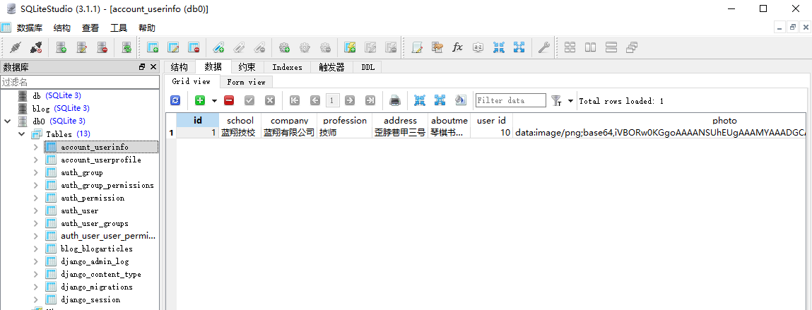Rollback changes with the X icon
Viewport: 812px width, 310px height.
click(x=270, y=100)
